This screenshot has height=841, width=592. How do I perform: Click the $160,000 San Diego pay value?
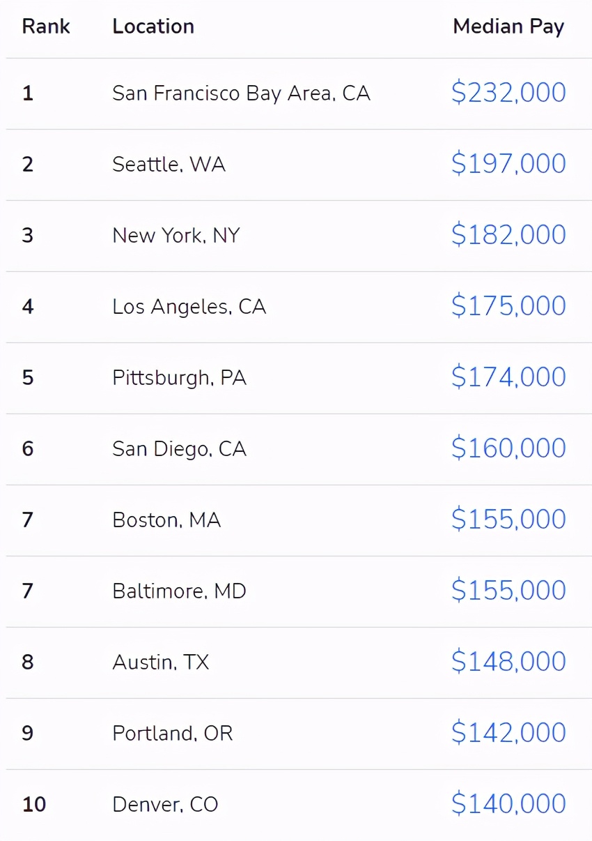[x=508, y=448]
